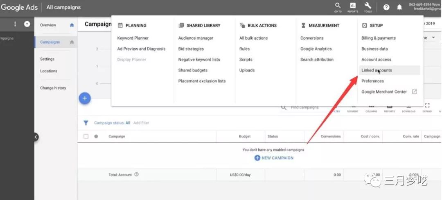This screenshot has width=442, height=200.
Task: Tick the select-all campaigns checkbox
Action: click(86, 136)
